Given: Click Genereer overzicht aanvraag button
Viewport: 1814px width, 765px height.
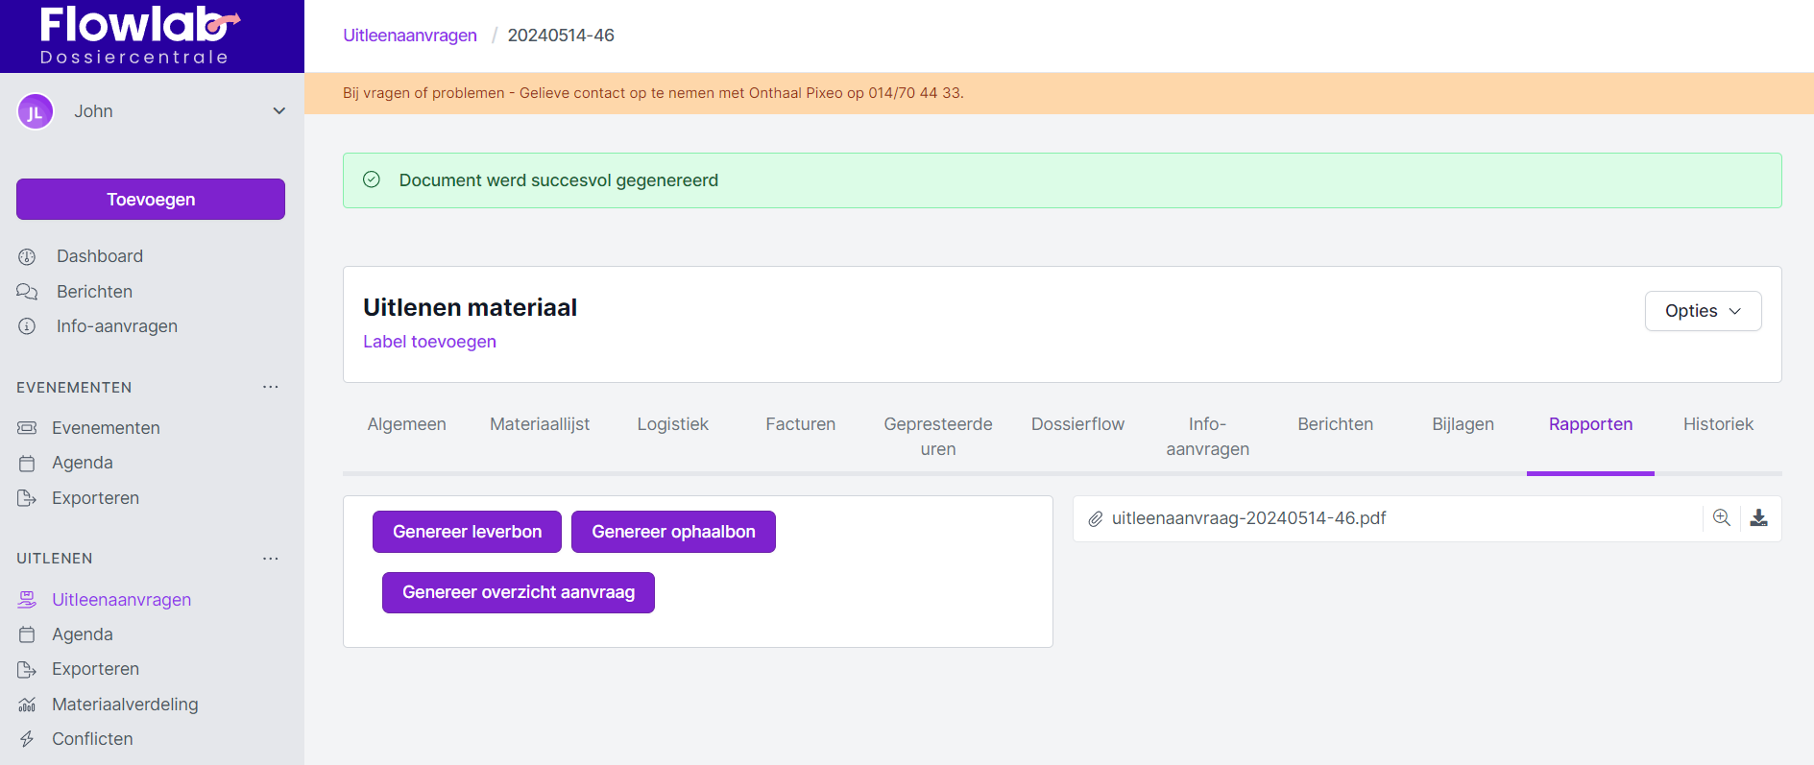Looking at the screenshot, I should pyautogui.click(x=519, y=592).
